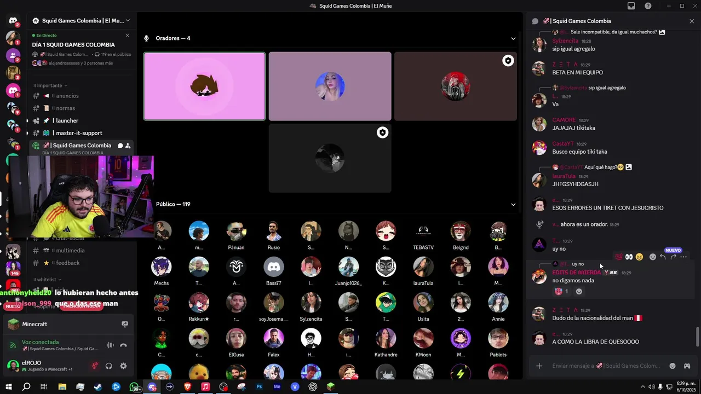The image size is (701, 394).
Task: Toggle deafen with the headphones icon
Action: click(109, 366)
